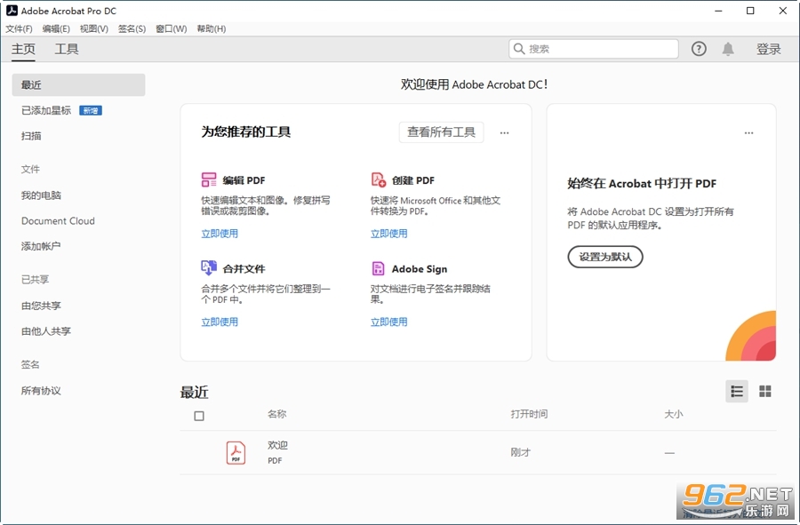
Task: Click the 登录 sign-in button
Action: coord(768,49)
